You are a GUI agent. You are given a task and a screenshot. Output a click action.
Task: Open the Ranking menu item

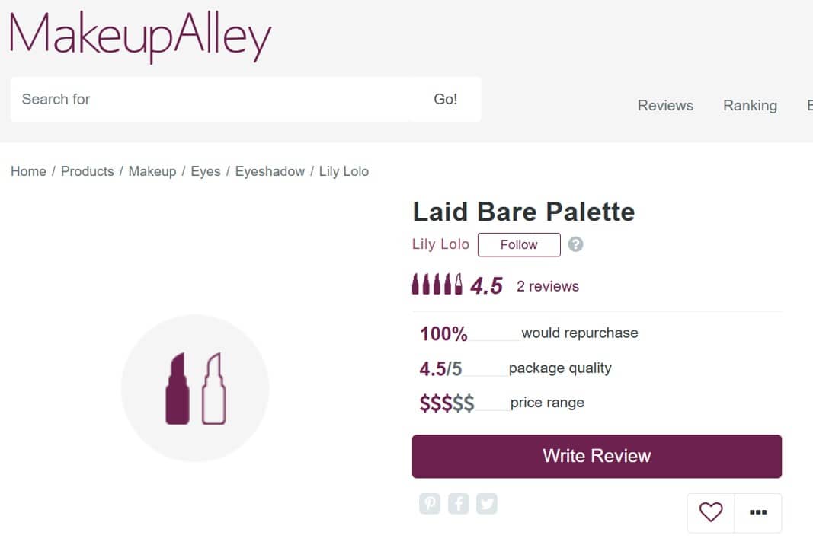751,106
